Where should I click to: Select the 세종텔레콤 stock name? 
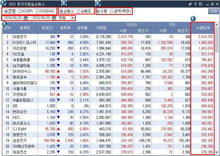click(x=21, y=60)
